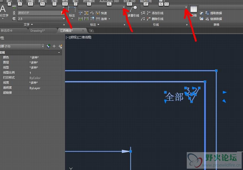243x170 pixels.
Task: Click the [-] viewport control
Action: [x=67, y=37]
